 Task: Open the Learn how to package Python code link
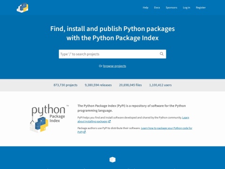(x=135, y=130)
